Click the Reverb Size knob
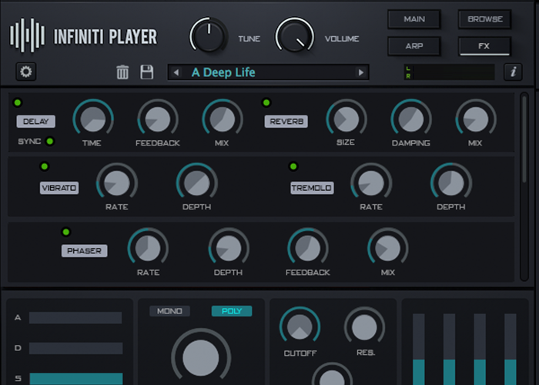 click(346, 118)
